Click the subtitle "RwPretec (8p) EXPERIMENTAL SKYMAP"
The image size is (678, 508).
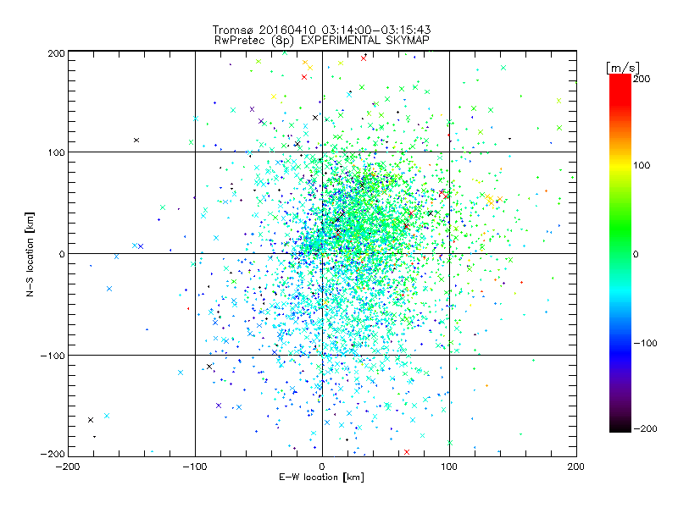[x=322, y=40]
